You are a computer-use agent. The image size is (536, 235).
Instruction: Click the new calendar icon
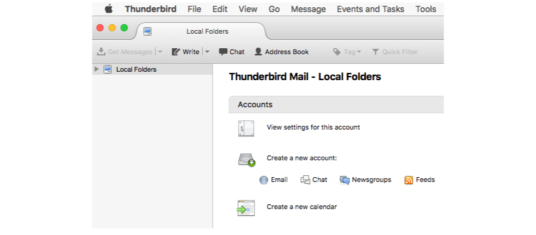tap(246, 208)
